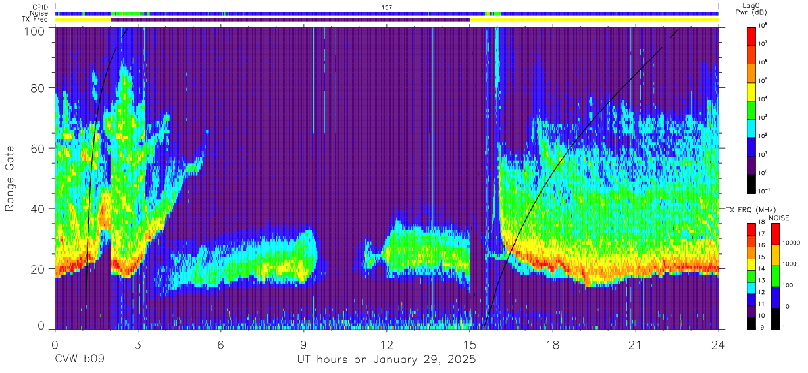Click the 1000 label on NOISE legend
The height and width of the screenshot is (373, 808).
[788, 264]
